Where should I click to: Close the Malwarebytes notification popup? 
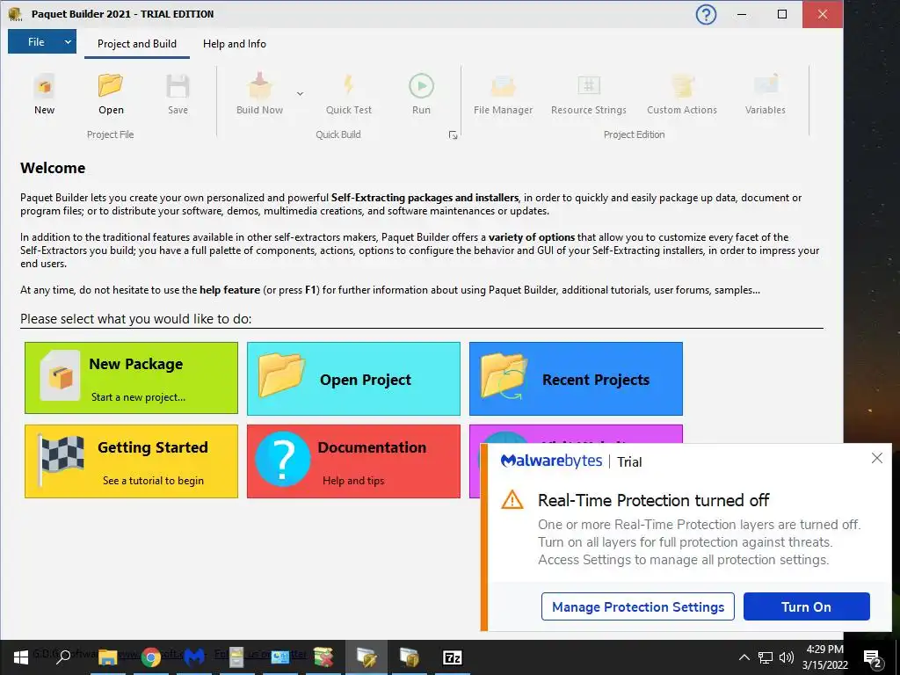pos(876,457)
